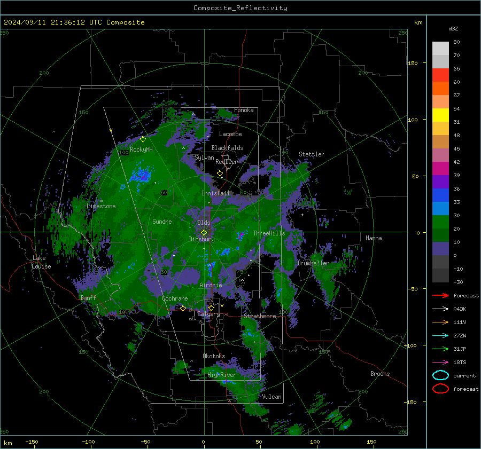Click the ThreeHills city label

click(269, 233)
